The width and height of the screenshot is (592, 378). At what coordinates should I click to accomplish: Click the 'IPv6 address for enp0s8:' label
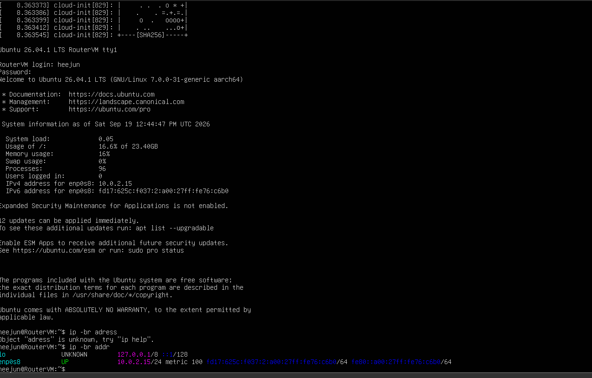click(50, 191)
